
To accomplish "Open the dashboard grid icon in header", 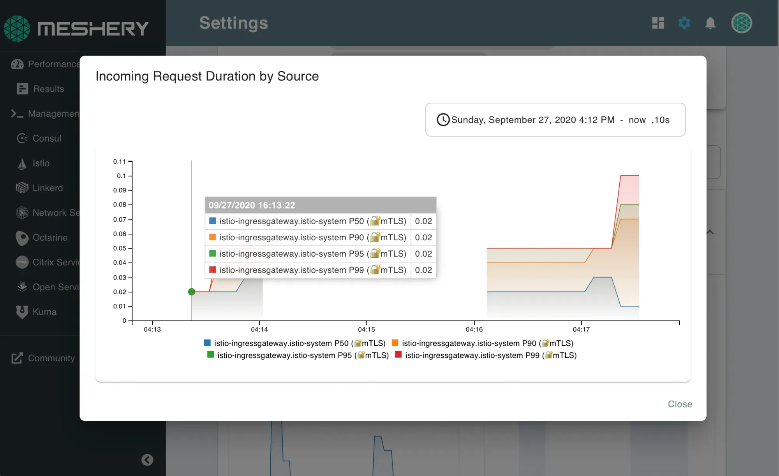I will (x=658, y=23).
